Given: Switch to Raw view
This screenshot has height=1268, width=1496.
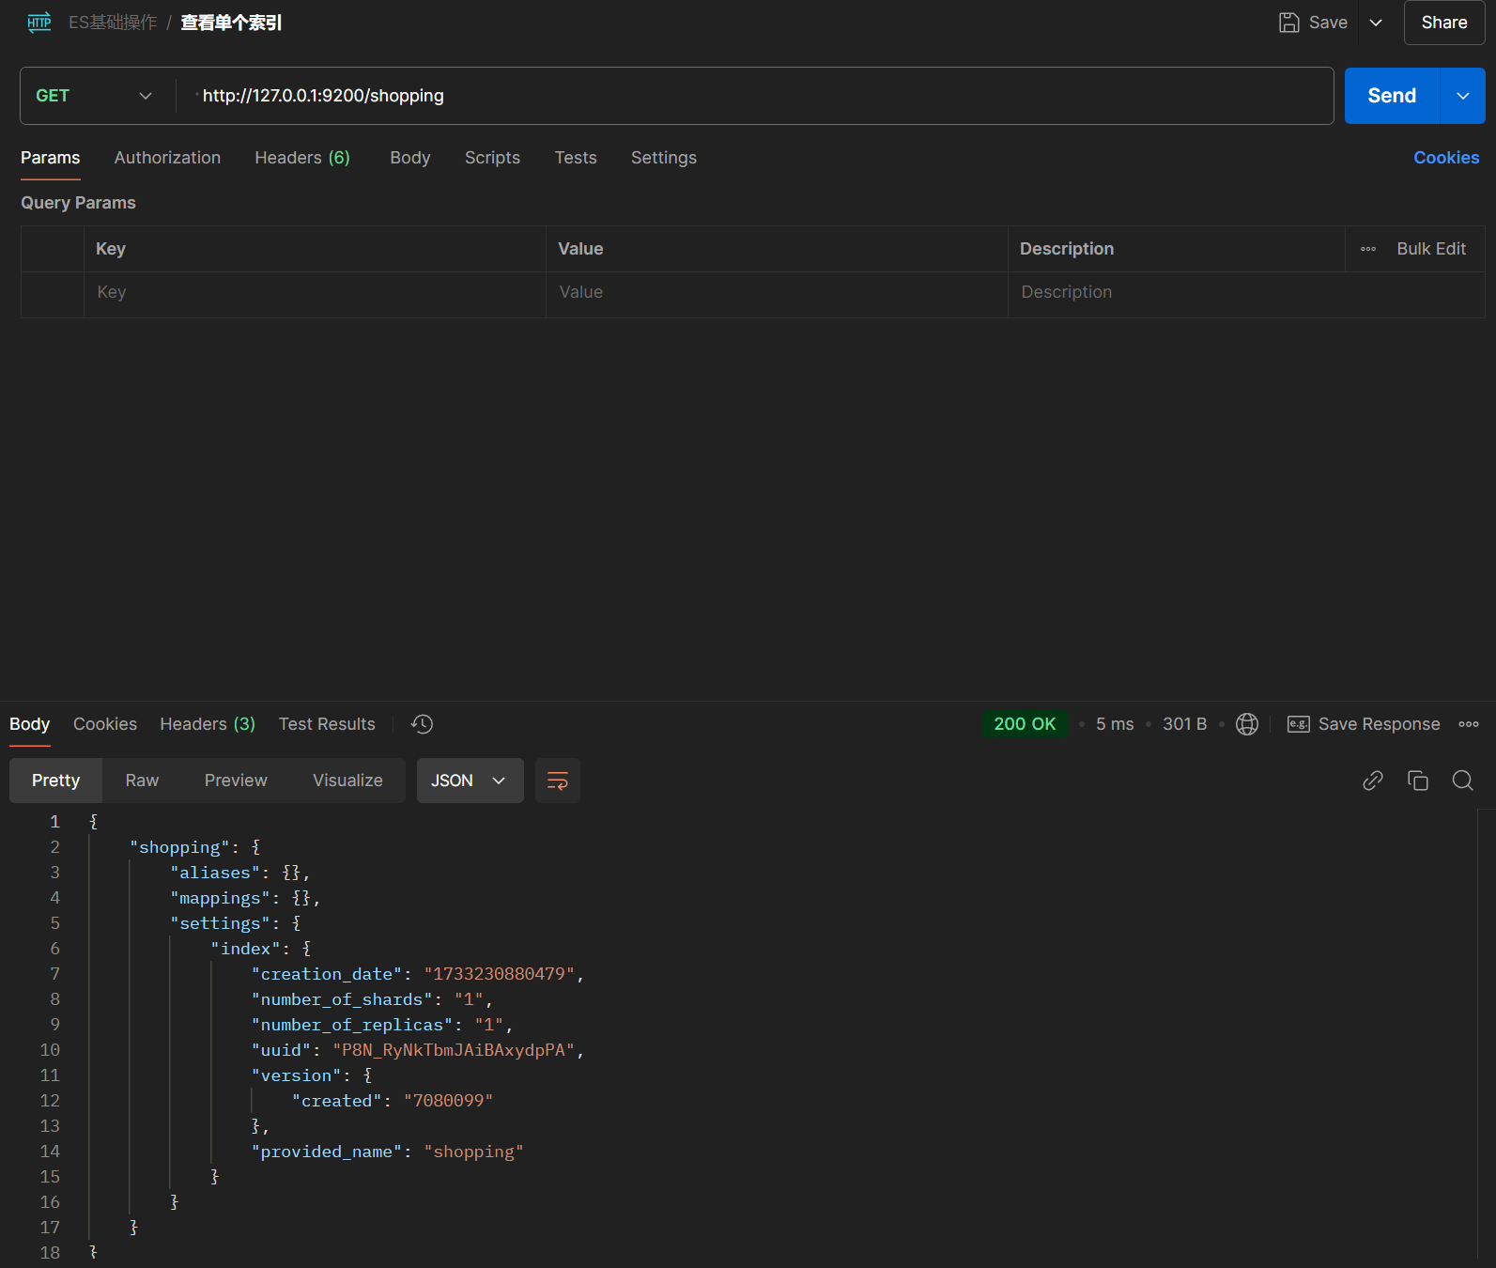Looking at the screenshot, I should pyautogui.click(x=142, y=781).
